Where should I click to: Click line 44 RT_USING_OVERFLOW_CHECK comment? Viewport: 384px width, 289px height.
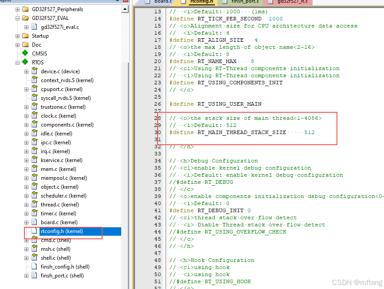click(228, 232)
